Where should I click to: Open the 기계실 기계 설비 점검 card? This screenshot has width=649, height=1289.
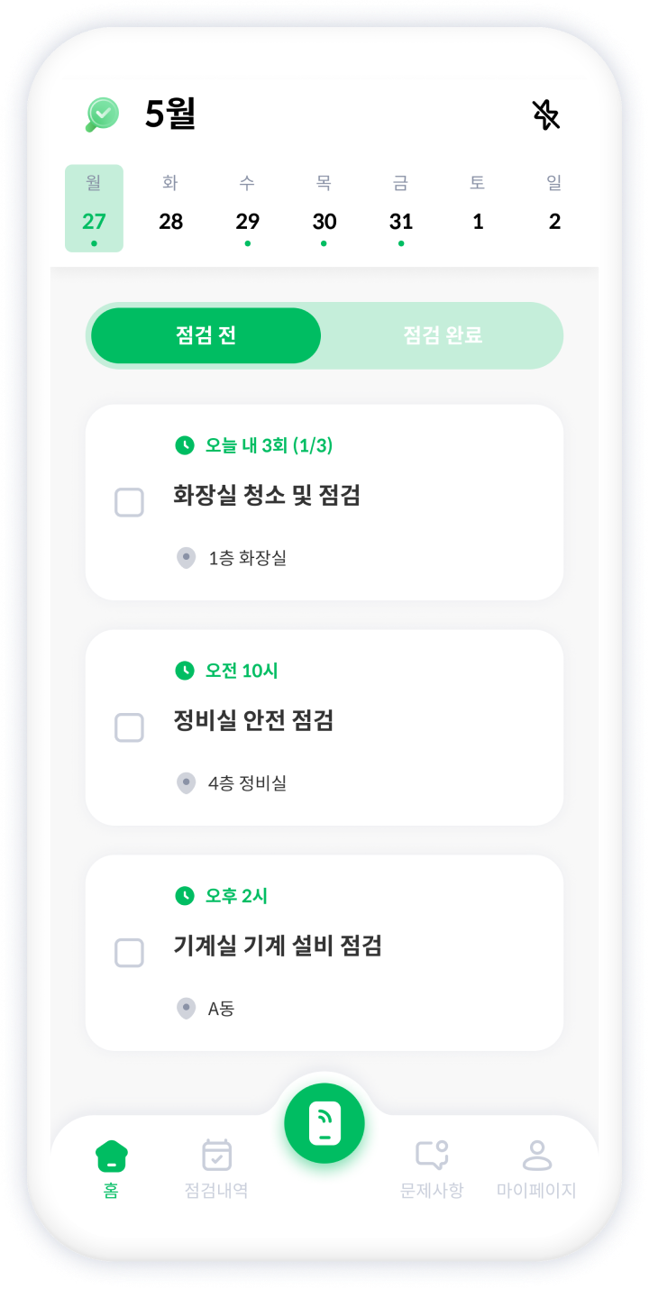(x=324, y=953)
